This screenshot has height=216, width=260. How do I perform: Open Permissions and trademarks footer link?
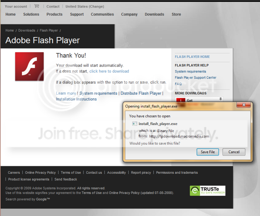coord(177,172)
